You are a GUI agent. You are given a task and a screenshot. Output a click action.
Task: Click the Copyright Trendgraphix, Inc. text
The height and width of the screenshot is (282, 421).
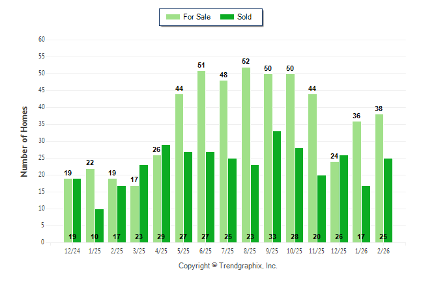click(x=228, y=266)
